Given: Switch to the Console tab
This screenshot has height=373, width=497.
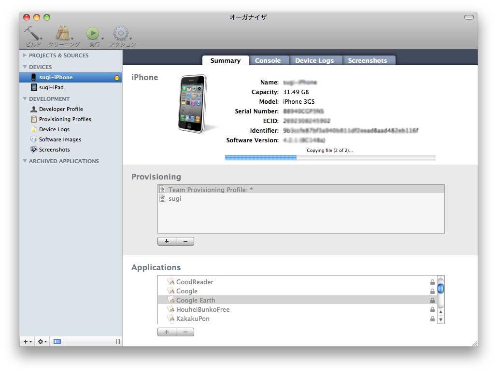Looking at the screenshot, I should (x=268, y=60).
